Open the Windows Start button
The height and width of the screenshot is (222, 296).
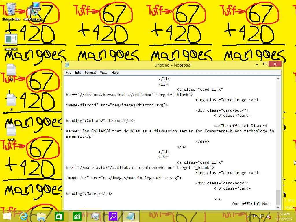click(x=7, y=216)
